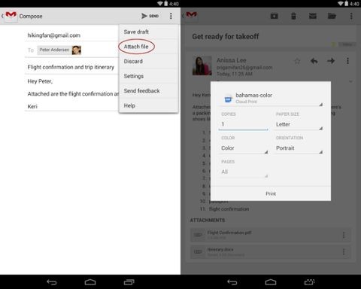The image size is (361, 289).
Task: Select Discard in the overflow menu
Action: [x=148, y=62]
